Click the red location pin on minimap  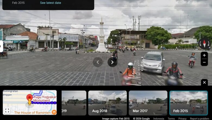[x=29, y=97]
